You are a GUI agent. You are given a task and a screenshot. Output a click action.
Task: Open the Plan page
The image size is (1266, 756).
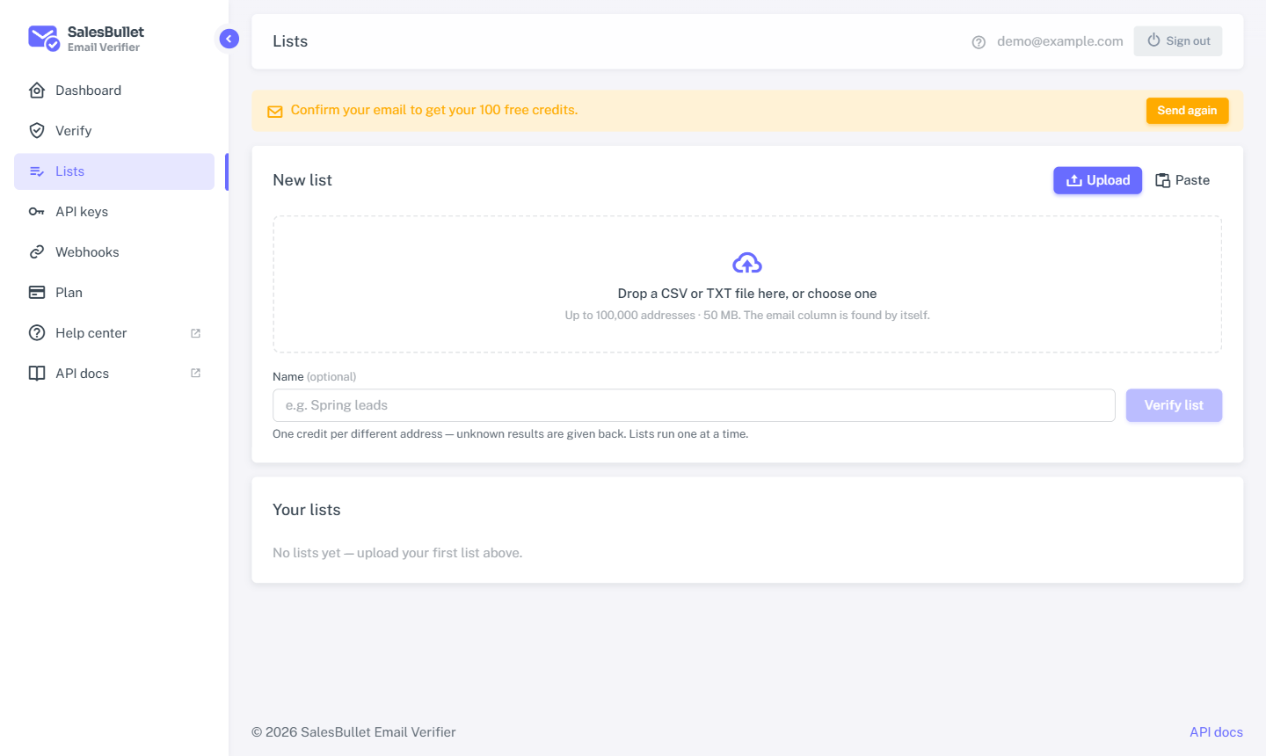[x=114, y=293]
